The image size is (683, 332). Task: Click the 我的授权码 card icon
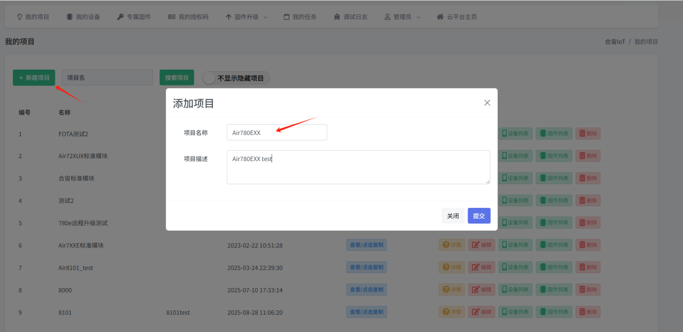pyautogui.click(x=172, y=17)
